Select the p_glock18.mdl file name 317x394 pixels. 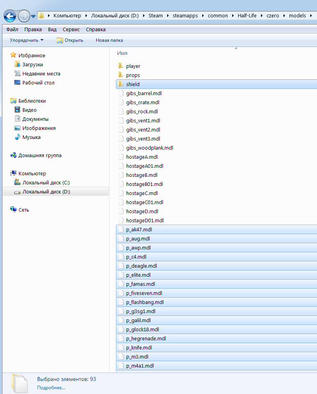coord(143,329)
